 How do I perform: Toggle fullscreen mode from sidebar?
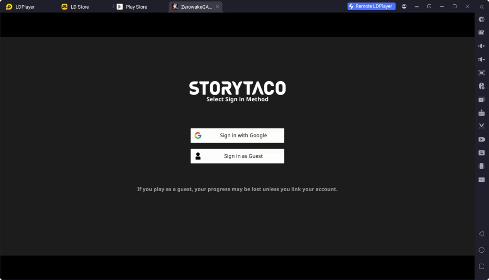[481, 73]
